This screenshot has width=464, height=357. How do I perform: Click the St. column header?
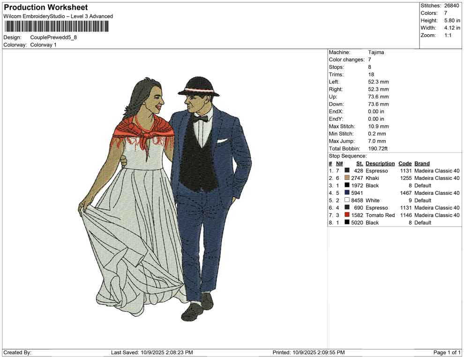(359, 164)
